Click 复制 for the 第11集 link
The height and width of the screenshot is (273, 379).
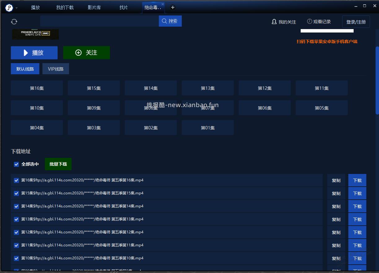pos(336,245)
